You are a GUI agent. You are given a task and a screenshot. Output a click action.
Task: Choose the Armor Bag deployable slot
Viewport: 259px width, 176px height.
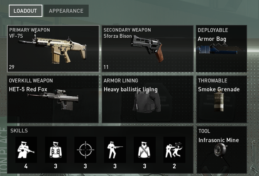(221, 49)
